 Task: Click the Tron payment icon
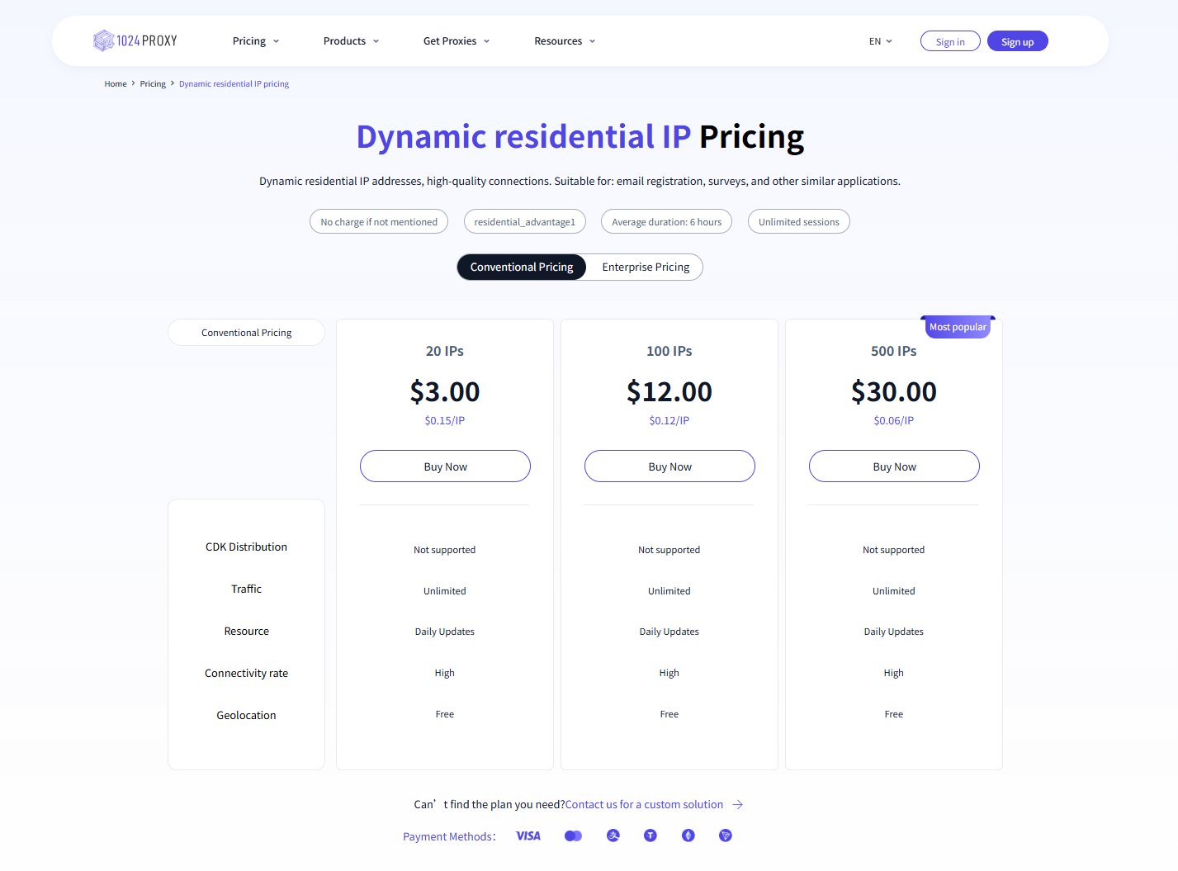click(726, 835)
